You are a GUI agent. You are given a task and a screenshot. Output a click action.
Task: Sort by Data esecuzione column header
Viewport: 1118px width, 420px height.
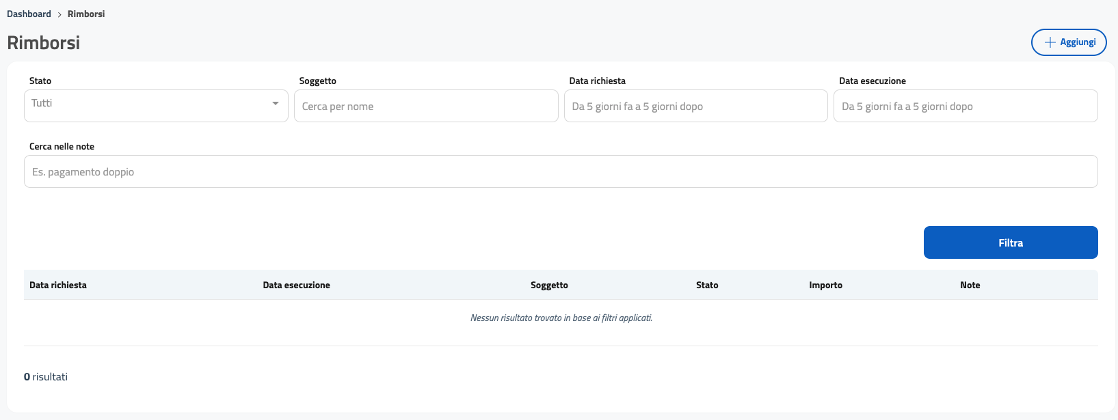coord(296,285)
